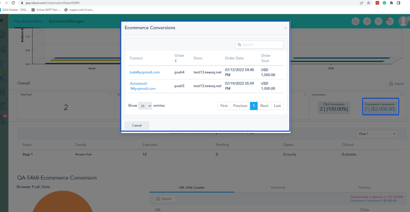Screen dimensions: 410x212
Task: Click Export button under URL Click Counter
Action: (x=164, y=199)
